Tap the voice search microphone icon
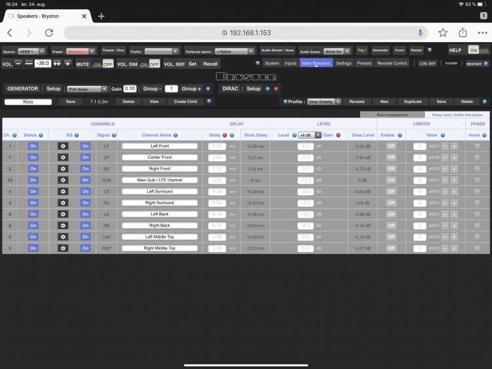Image resolution: width=492 pixels, height=369 pixels. pos(420,33)
